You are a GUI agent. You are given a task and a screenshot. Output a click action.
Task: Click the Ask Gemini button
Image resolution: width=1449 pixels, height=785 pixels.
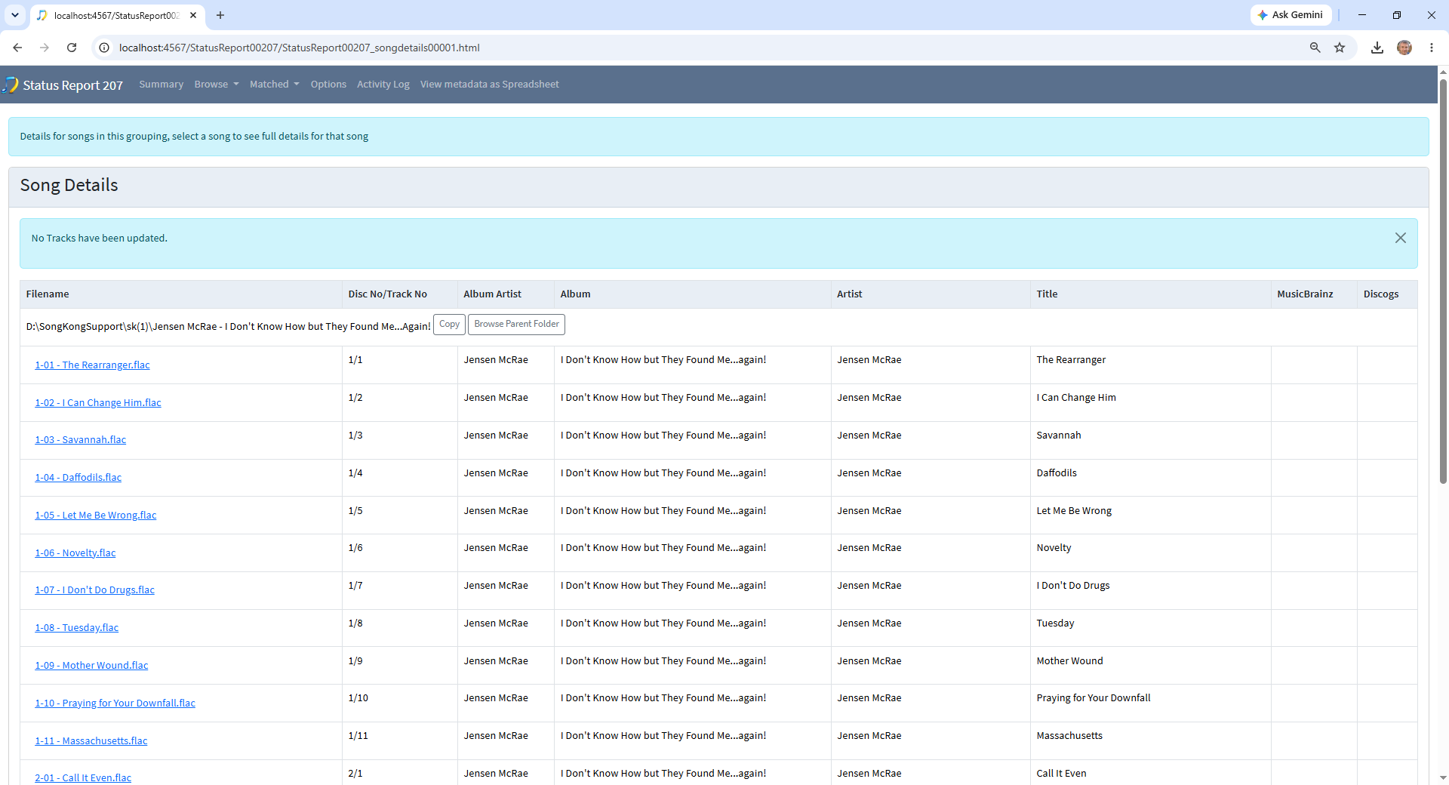coord(1291,15)
